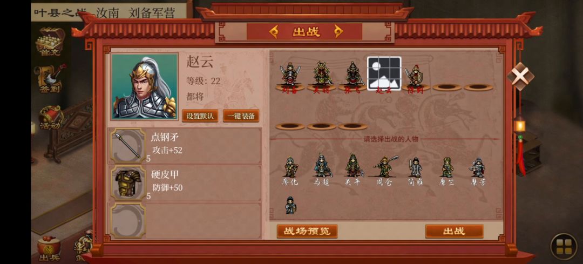
Task: Choose 周仓 character sprite
Action: pos(384,170)
